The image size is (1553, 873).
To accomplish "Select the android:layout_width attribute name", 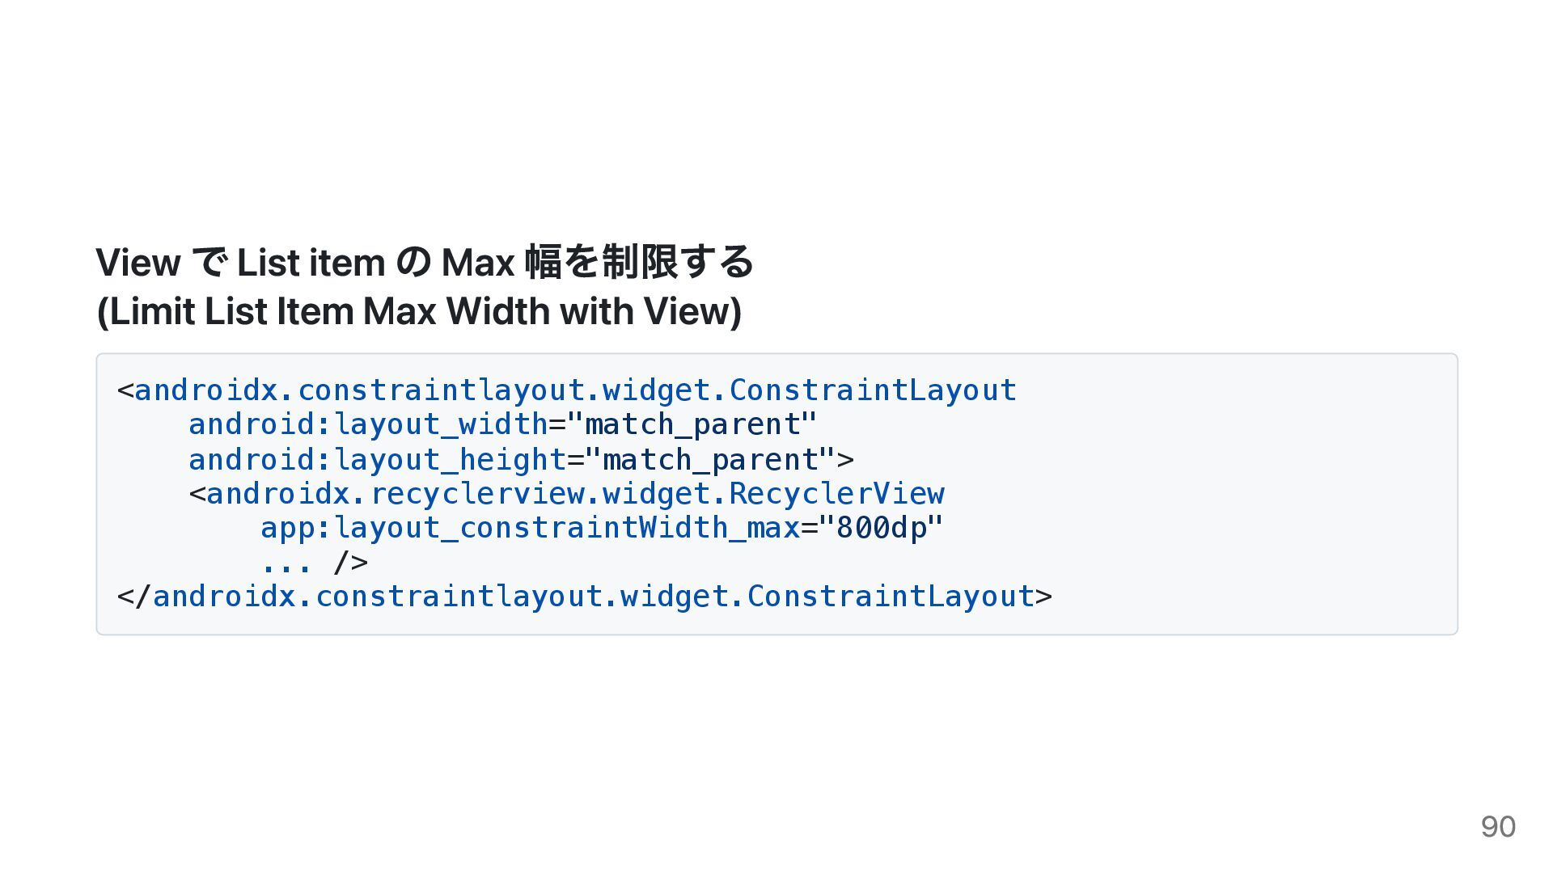I will tap(368, 425).
